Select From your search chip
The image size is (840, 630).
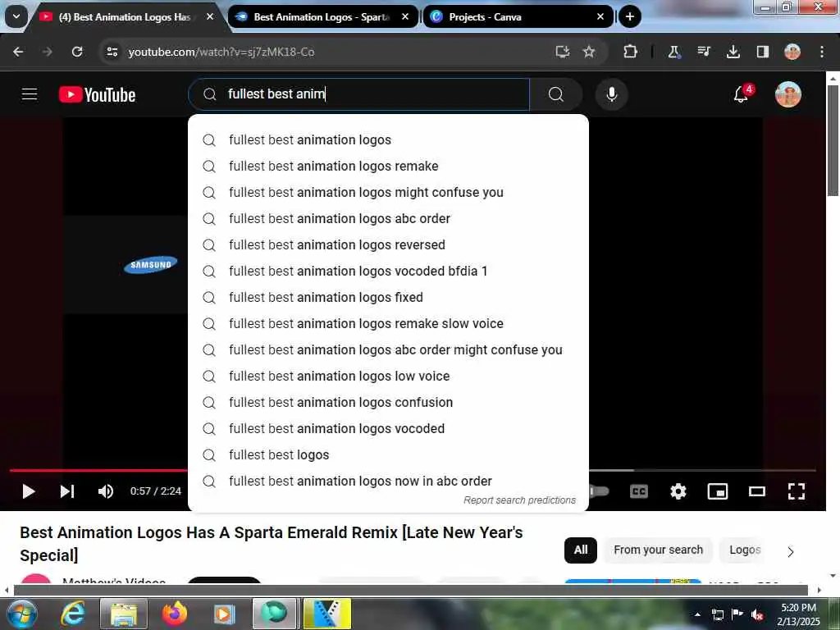coord(658,550)
